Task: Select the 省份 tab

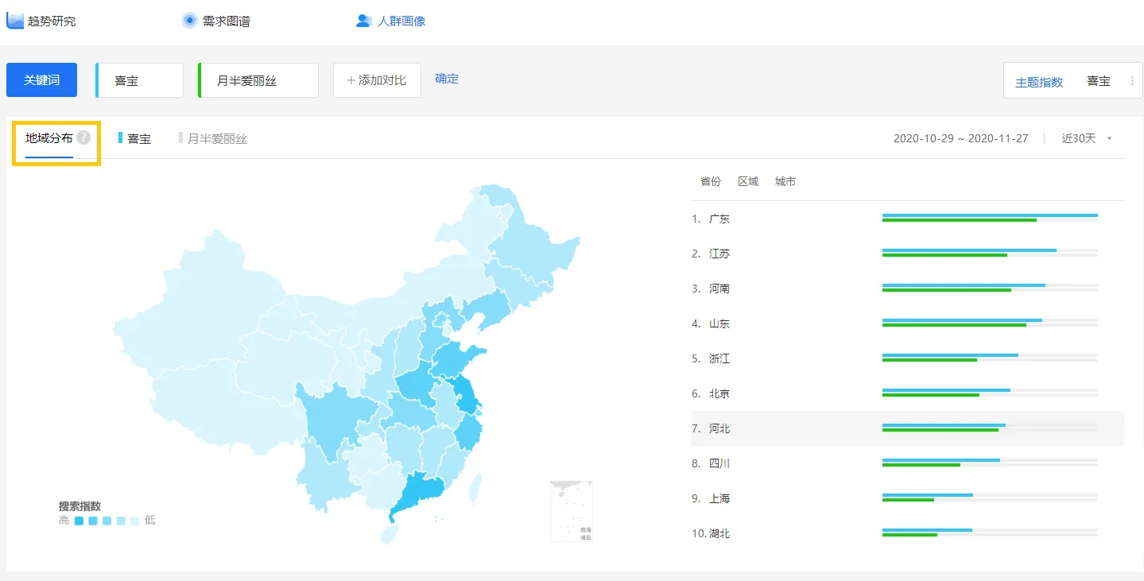Action: point(710,180)
